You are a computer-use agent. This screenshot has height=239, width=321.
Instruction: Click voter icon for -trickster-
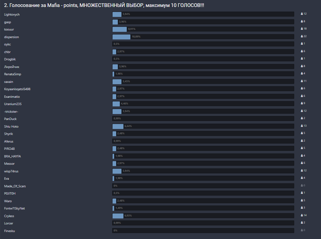(302, 111)
